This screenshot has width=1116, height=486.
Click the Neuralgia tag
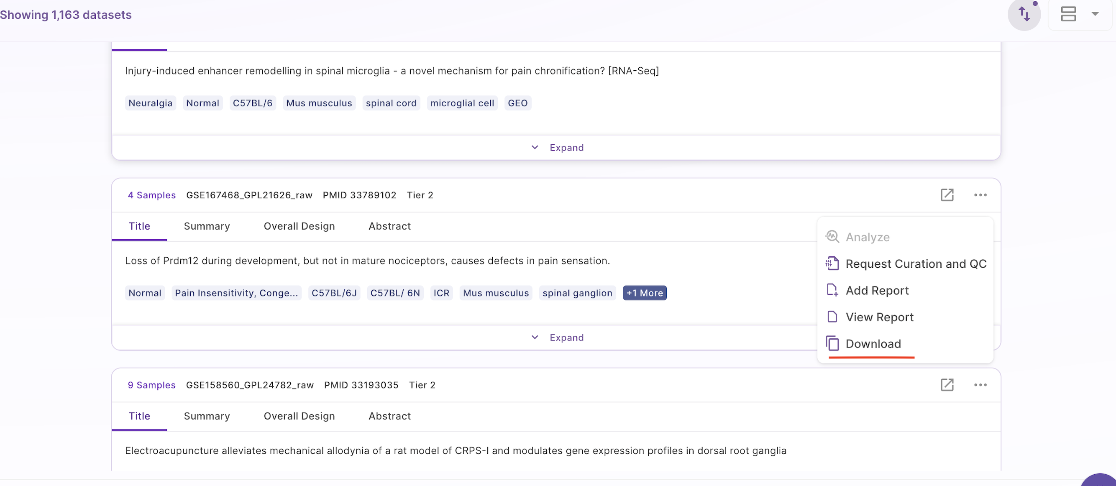click(x=150, y=103)
